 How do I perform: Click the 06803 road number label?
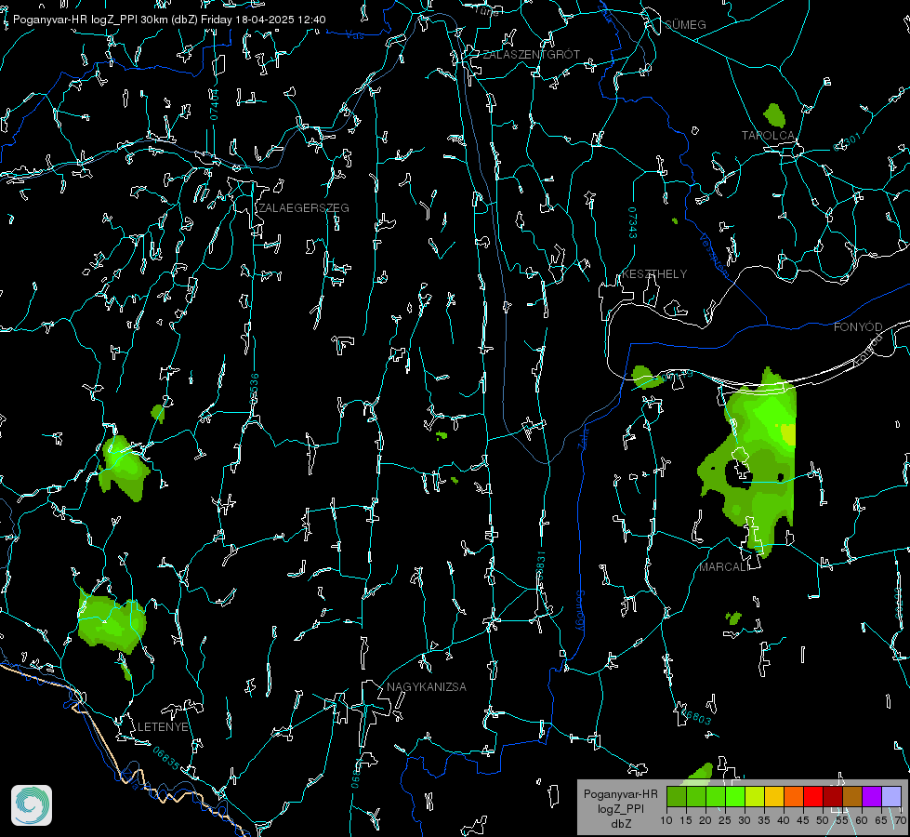click(x=697, y=717)
